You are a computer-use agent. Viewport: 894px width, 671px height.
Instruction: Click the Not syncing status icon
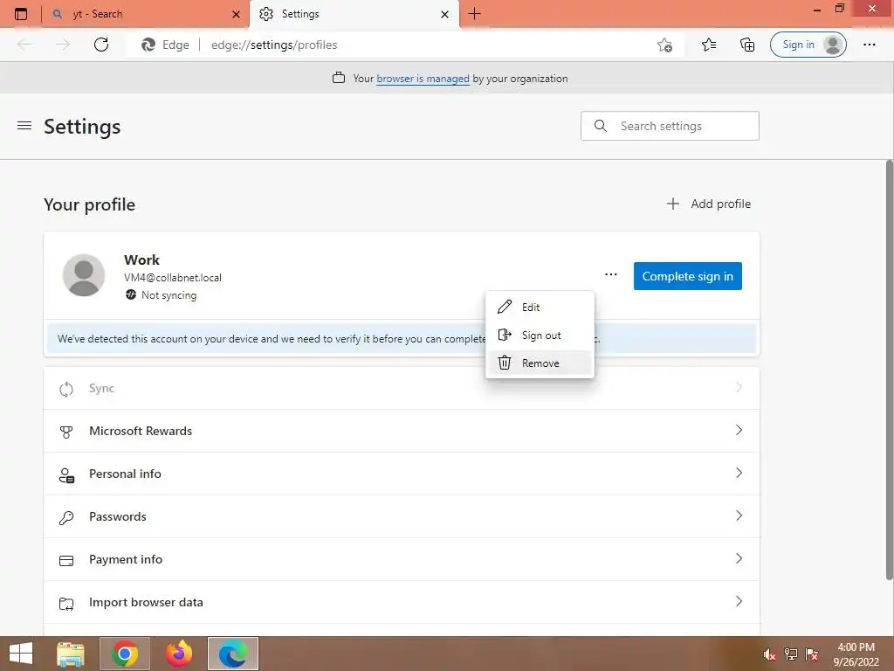(131, 294)
